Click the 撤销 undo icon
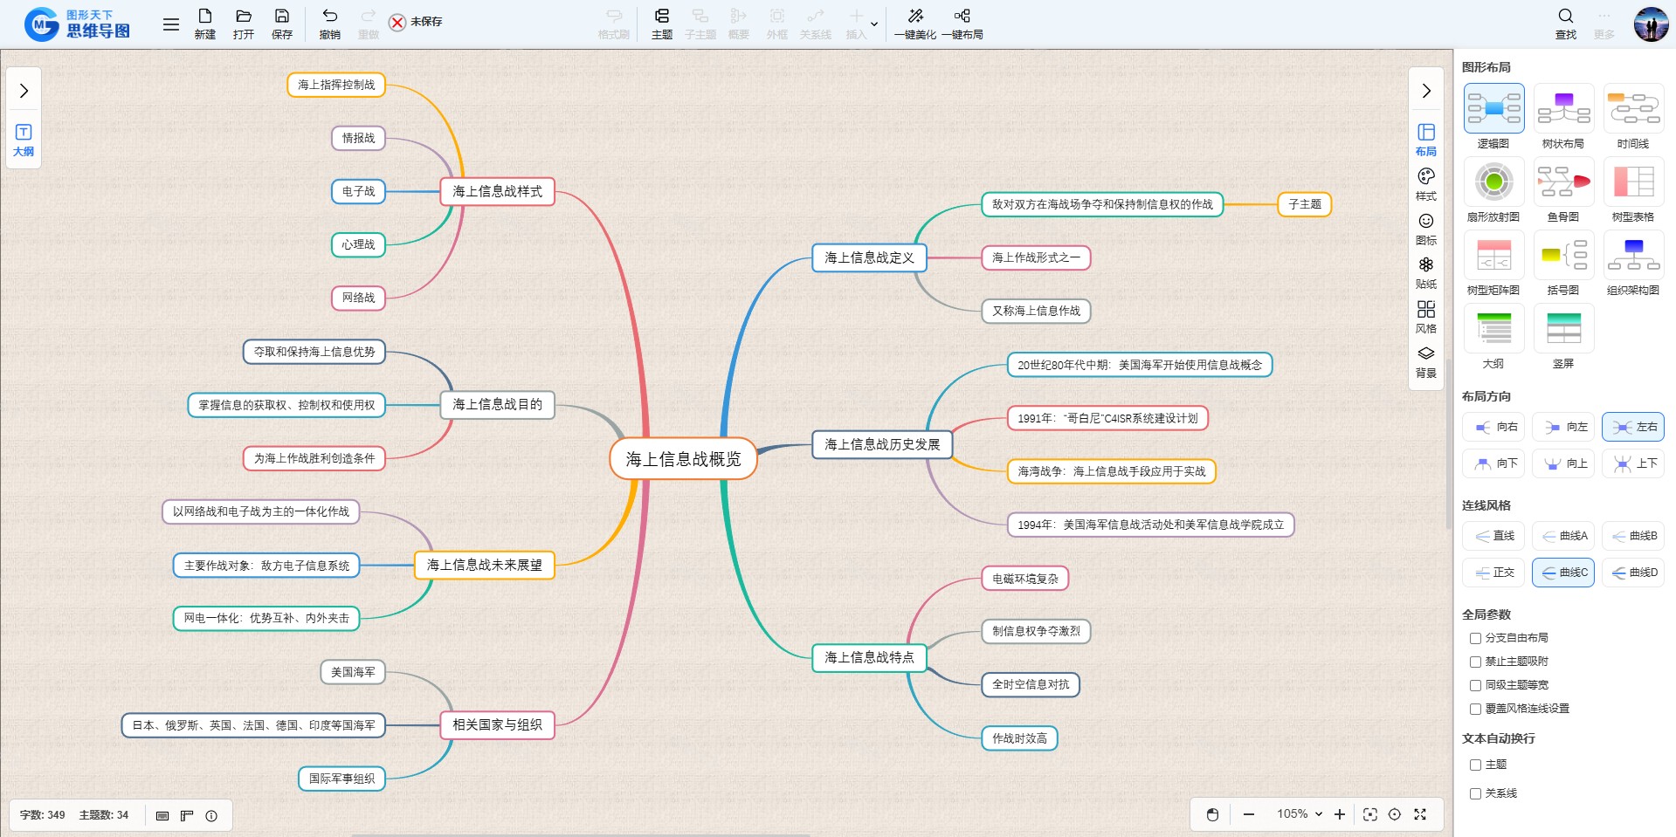The height and width of the screenshot is (837, 1676). point(329,17)
